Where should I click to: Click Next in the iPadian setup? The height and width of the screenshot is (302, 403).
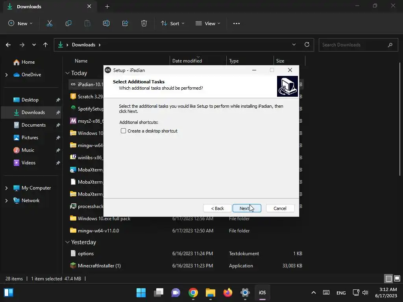click(x=247, y=208)
